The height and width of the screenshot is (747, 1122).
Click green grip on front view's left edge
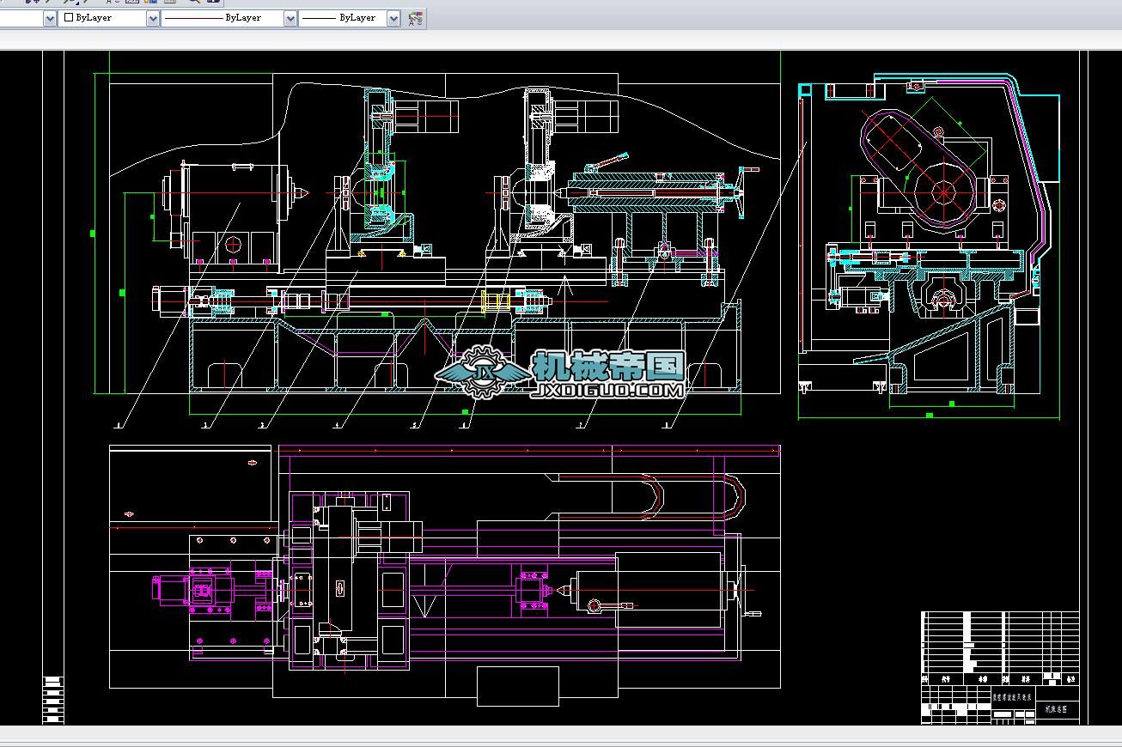tap(94, 233)
